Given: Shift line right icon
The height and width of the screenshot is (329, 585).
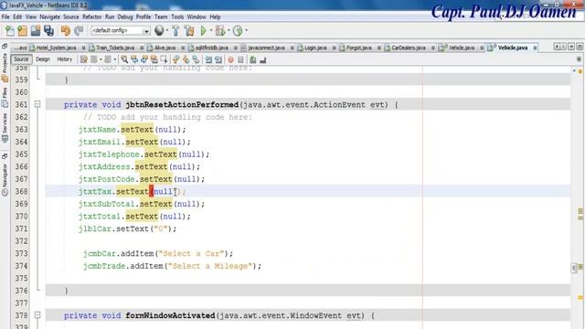Looking at the screenshot, I should 218,59.
